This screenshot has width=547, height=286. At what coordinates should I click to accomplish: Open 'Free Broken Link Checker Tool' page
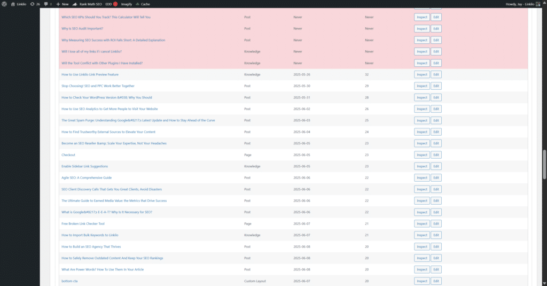click(x=83, y=223)
